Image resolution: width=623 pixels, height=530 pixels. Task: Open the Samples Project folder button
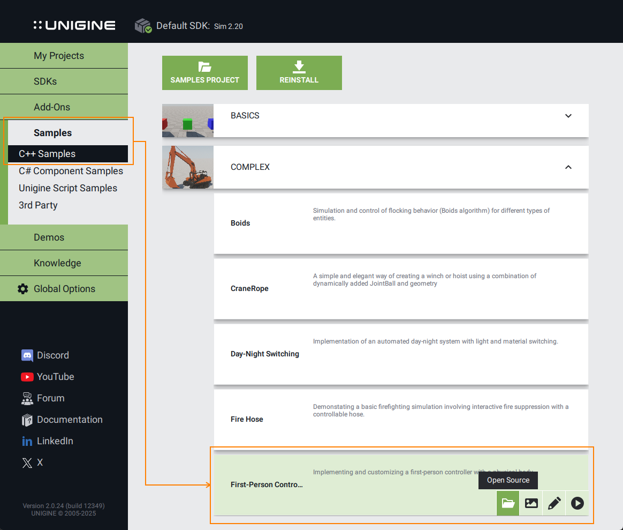[204, 73]
